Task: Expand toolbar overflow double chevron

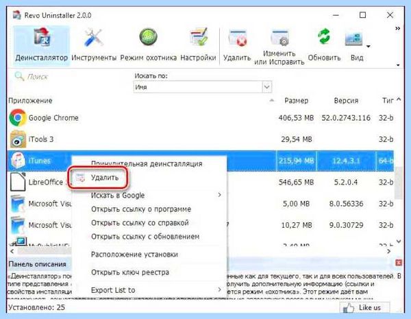Action: tap(397, 28)
